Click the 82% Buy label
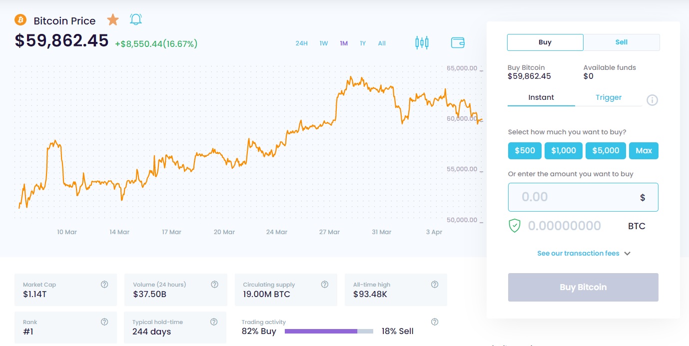 click(x=259, y=331)
